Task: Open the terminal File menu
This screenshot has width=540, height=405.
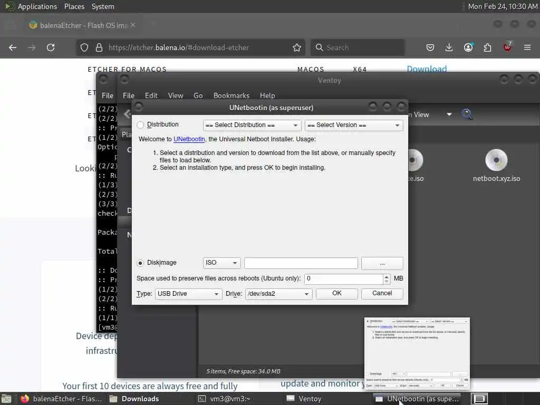Action: [x=108, y=95]
